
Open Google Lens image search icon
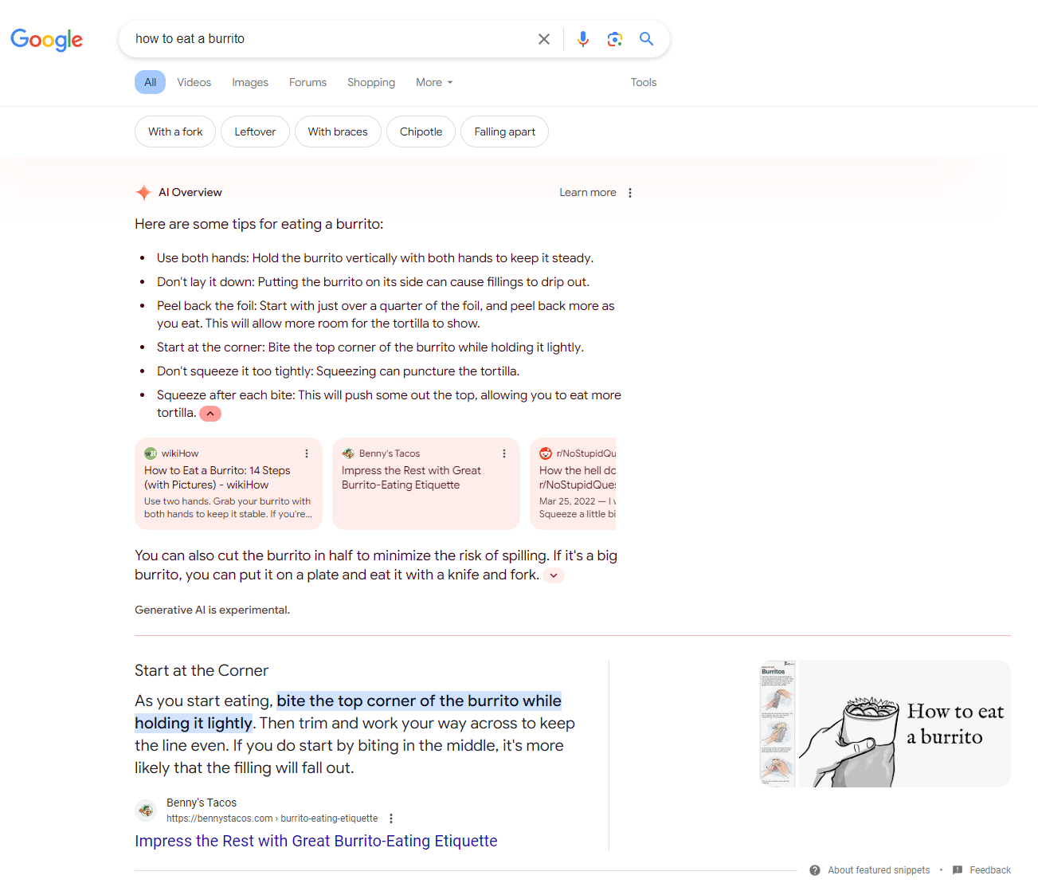(x=614, y=39)
